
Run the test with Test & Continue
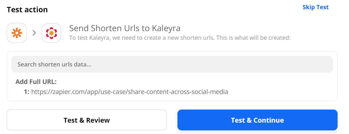(257, 120)
